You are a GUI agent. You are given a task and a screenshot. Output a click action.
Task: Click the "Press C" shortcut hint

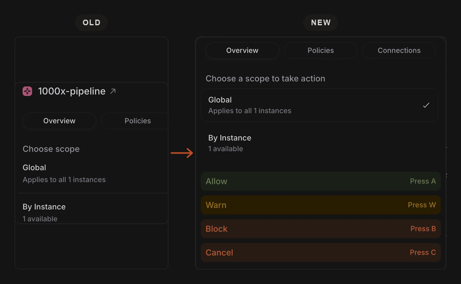coord(423,253)
